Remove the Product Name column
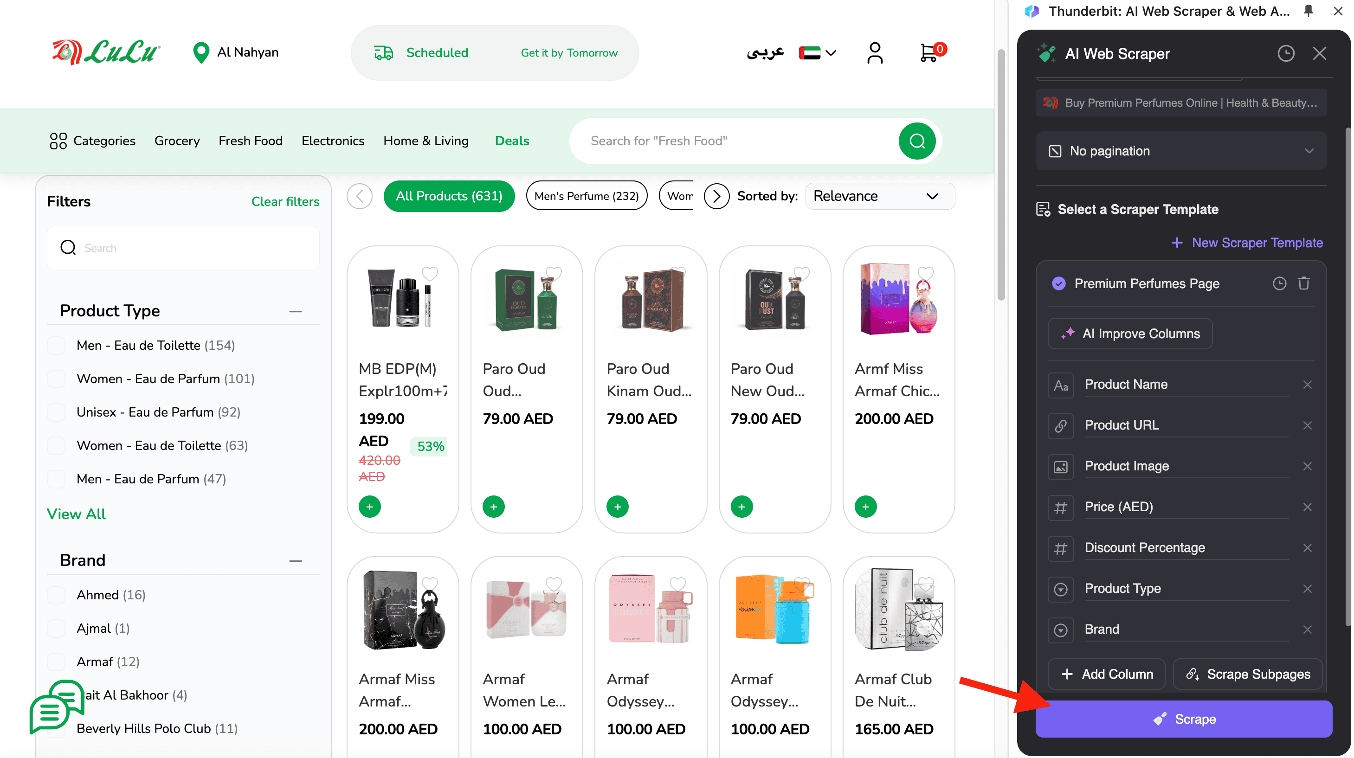 tap(1308, 385)
